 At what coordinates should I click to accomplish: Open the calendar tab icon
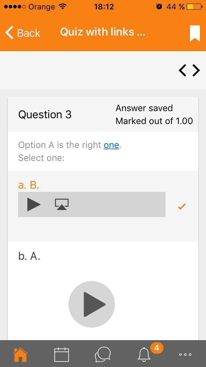(61, 354)
